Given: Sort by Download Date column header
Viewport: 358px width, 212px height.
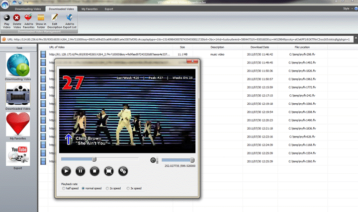Looking at the screenshot, I should 260,47.
